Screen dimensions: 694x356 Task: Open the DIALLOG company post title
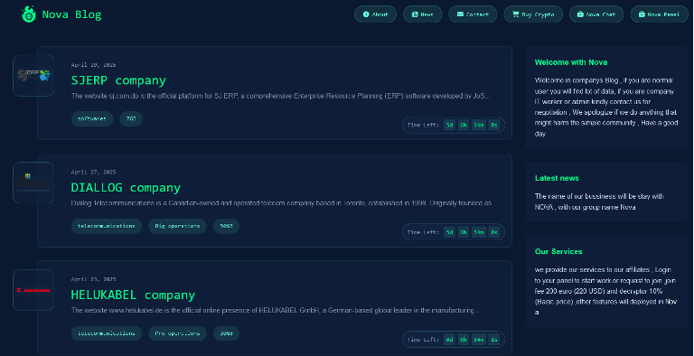click(126, 188)
